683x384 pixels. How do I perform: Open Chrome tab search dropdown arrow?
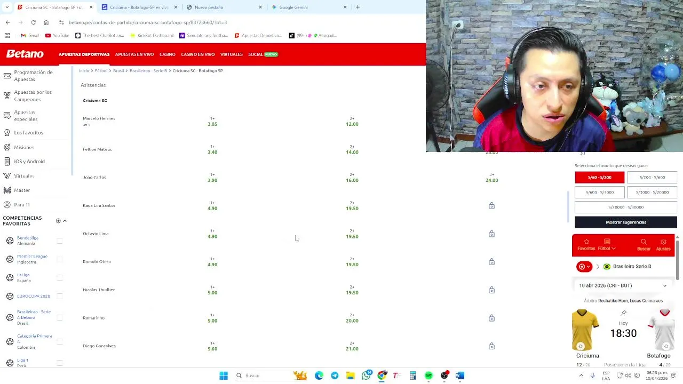click(6, 7)
